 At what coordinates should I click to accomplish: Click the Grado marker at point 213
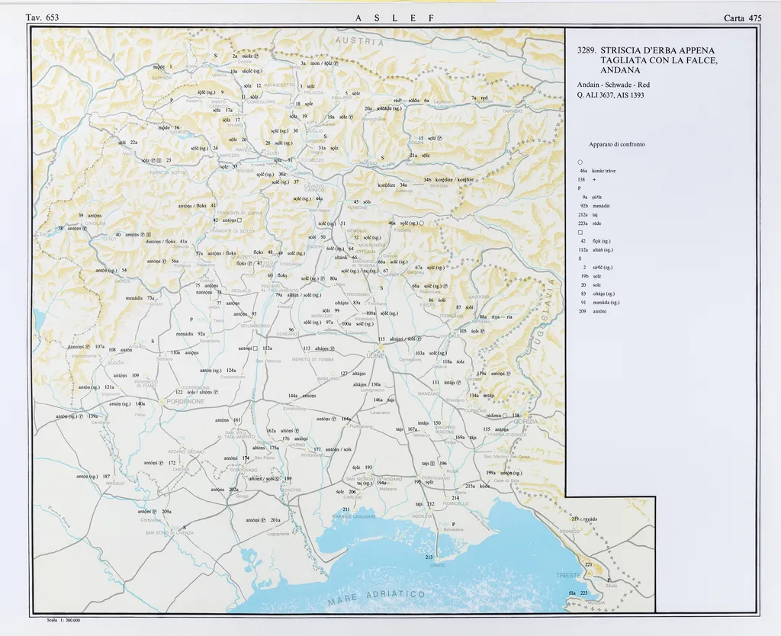pos(435,558)
